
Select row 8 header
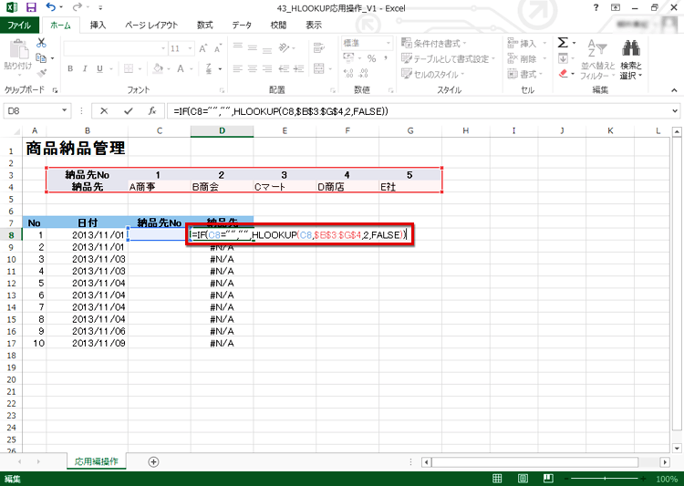point(11,235)
